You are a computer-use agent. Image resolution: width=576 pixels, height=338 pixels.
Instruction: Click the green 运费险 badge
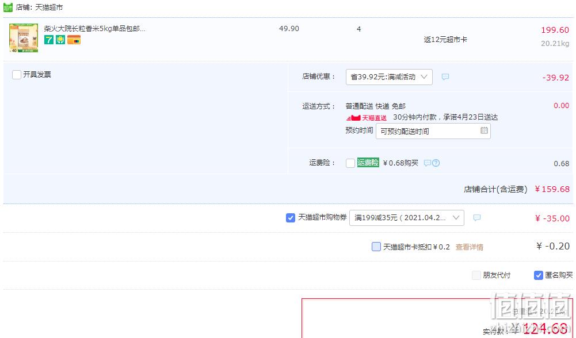tap(368, 162)
